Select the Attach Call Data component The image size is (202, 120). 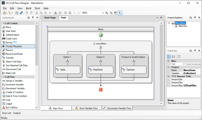click(x=18, y=62)
